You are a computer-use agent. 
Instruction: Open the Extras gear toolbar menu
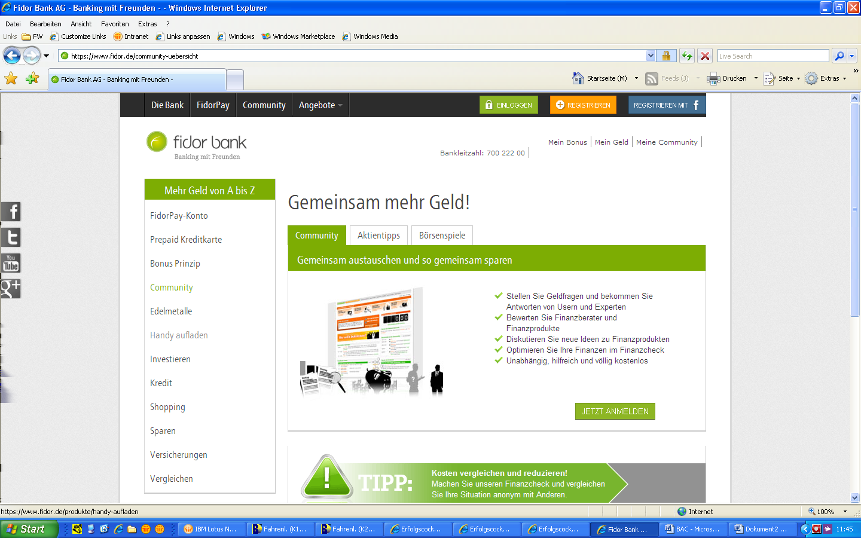tap(826, 78)
